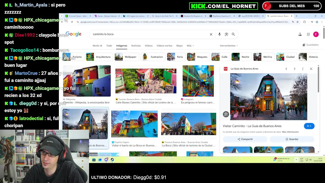Switch to Todo results tab

pyautogui.click(x=109, y=46)
